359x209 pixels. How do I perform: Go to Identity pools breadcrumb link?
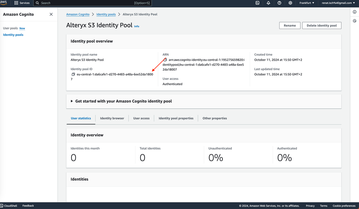106,14
